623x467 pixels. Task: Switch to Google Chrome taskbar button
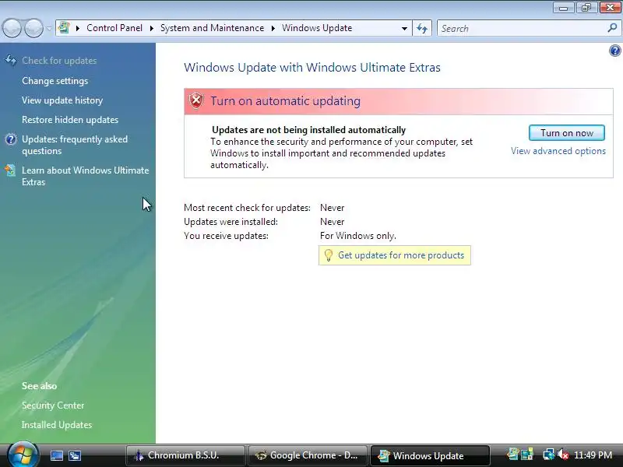click(x=308, y=455)
